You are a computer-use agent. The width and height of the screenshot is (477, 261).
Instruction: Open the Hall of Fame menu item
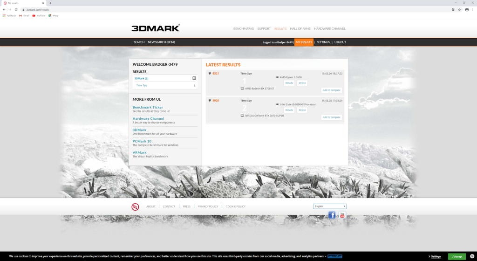tap(300, 28)
